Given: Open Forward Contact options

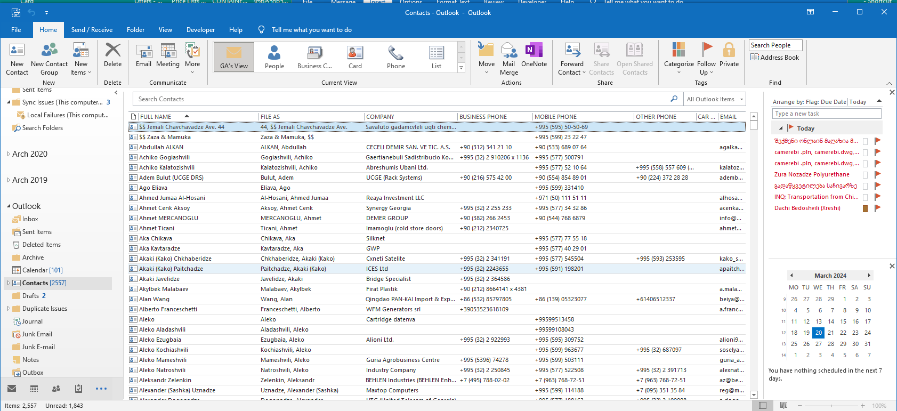Looking at the screenshot, I should [572, 59].
